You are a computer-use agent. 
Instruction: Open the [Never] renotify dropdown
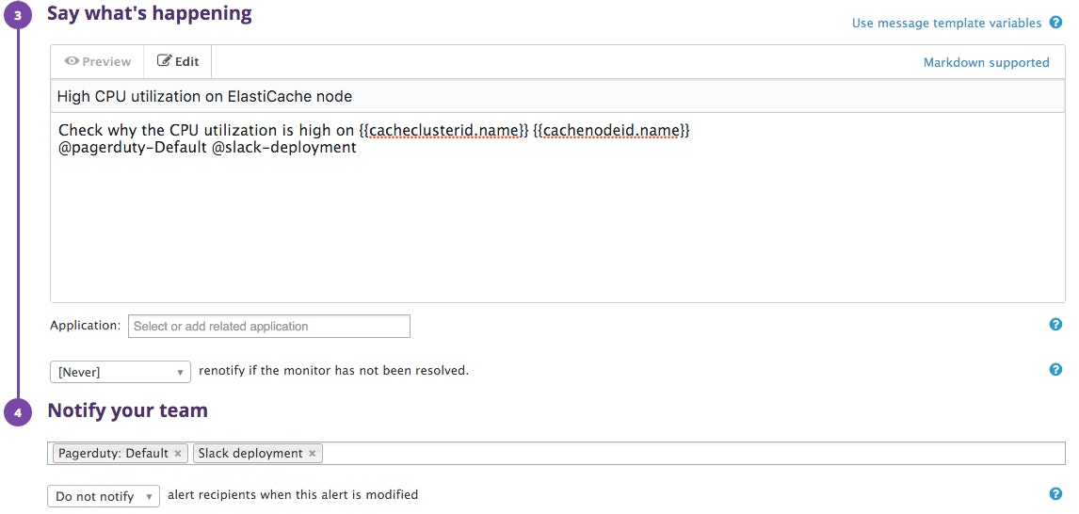pyautogui.click(x=121, y=372)
